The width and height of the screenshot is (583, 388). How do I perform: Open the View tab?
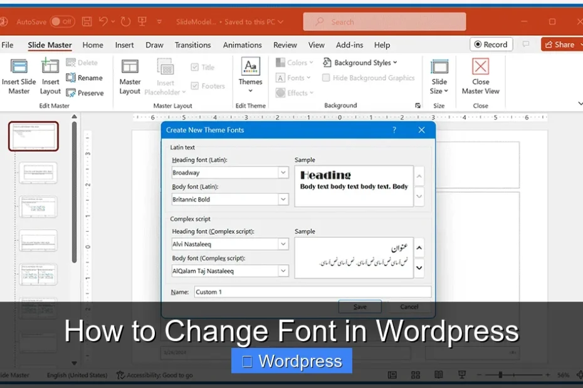(316, 45)
